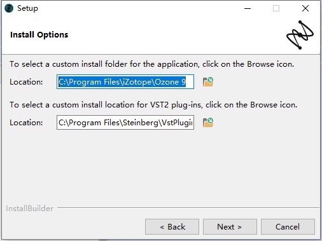Proceed with the Next button
The image size is (322, 241).
coord(230,227)
